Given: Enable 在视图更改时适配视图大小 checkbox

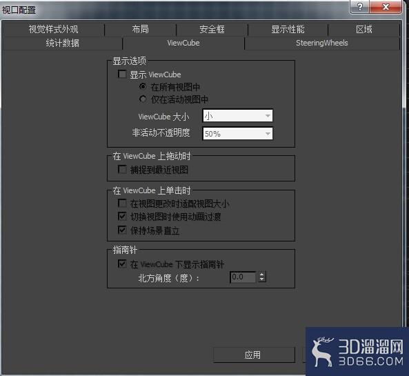Looking at the screenshot, I should click(x=122, y=203).
